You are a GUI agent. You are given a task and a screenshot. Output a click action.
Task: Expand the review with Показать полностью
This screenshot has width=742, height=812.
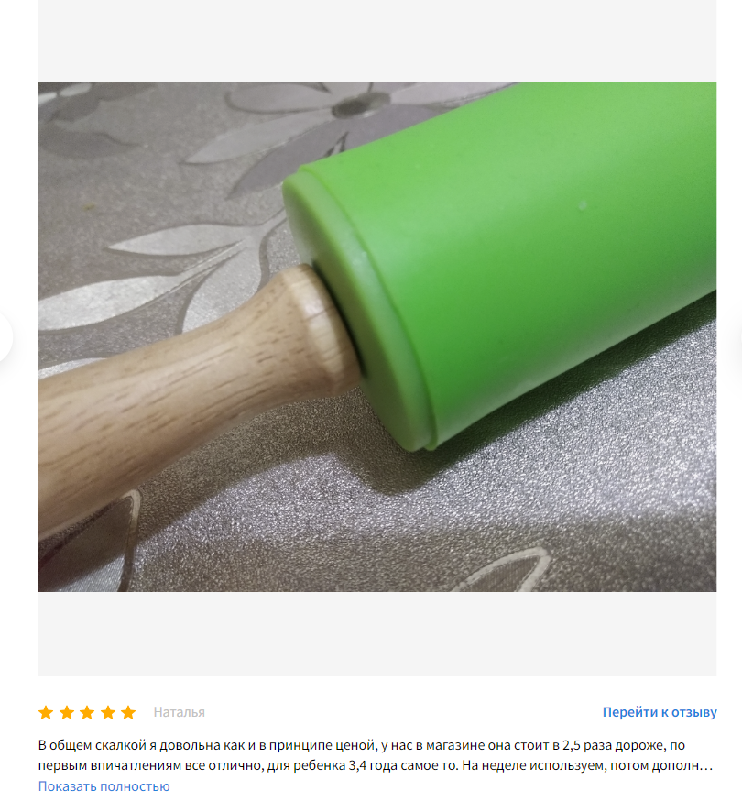pos(104,786)
